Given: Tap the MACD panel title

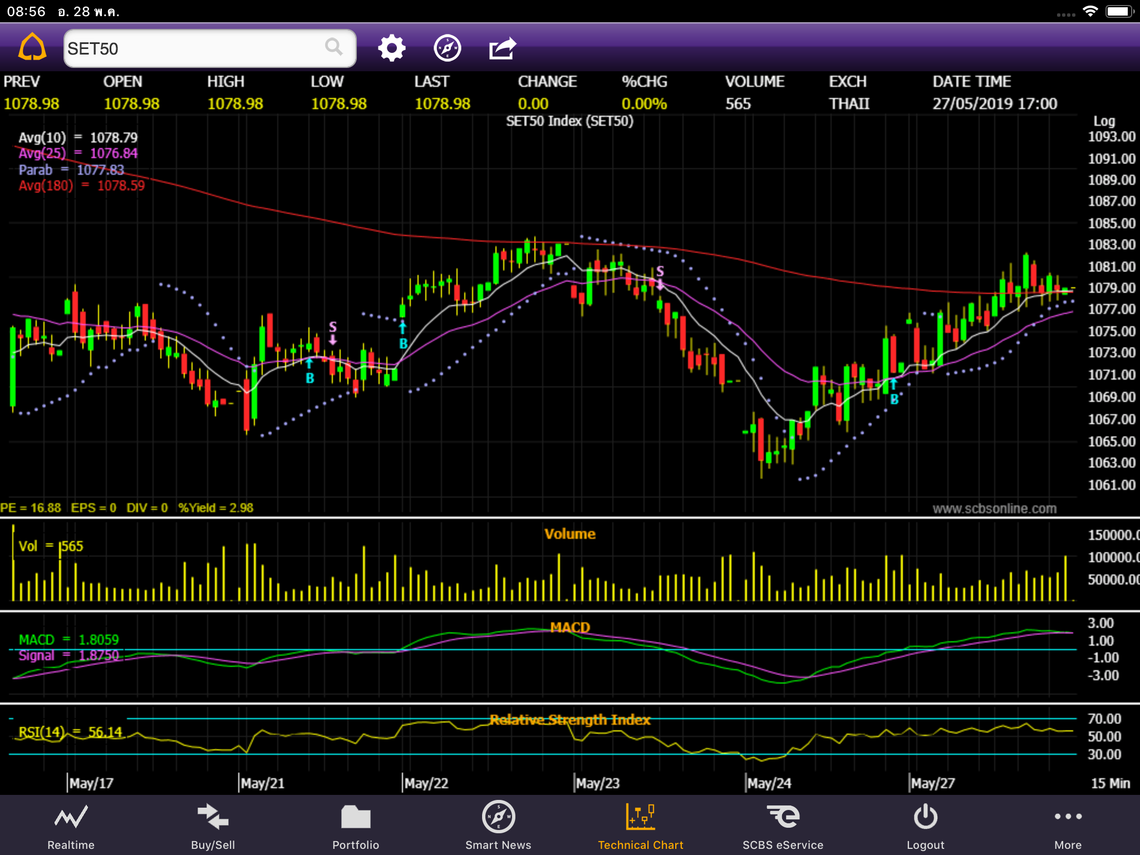Looking at the screenshot, I should (569, 627).
